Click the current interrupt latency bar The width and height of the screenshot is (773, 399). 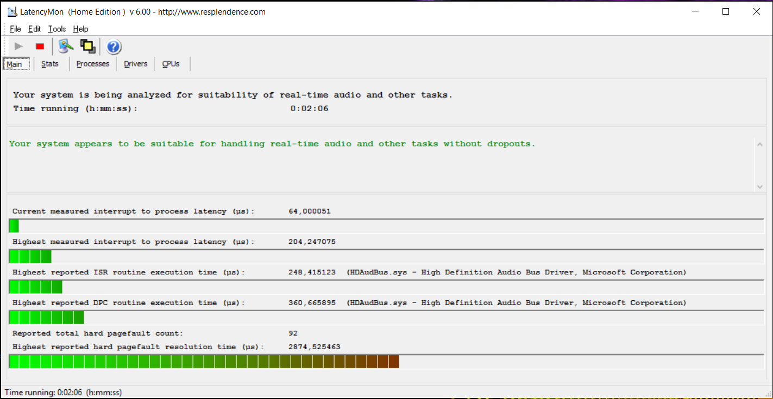pos(386,226)
